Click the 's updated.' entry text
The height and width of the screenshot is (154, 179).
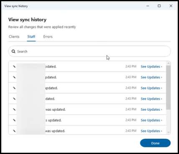click(x=54, y=120)
